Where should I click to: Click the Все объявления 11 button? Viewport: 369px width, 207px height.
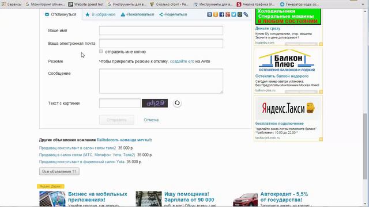(59, 171)
